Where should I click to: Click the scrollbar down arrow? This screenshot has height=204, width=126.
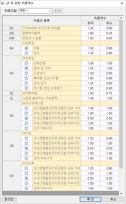coord(121,193)
